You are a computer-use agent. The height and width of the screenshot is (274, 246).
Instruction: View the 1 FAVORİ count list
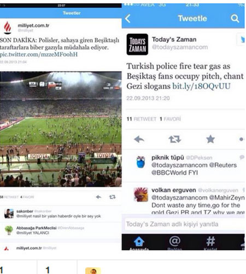tap(170, 119)
